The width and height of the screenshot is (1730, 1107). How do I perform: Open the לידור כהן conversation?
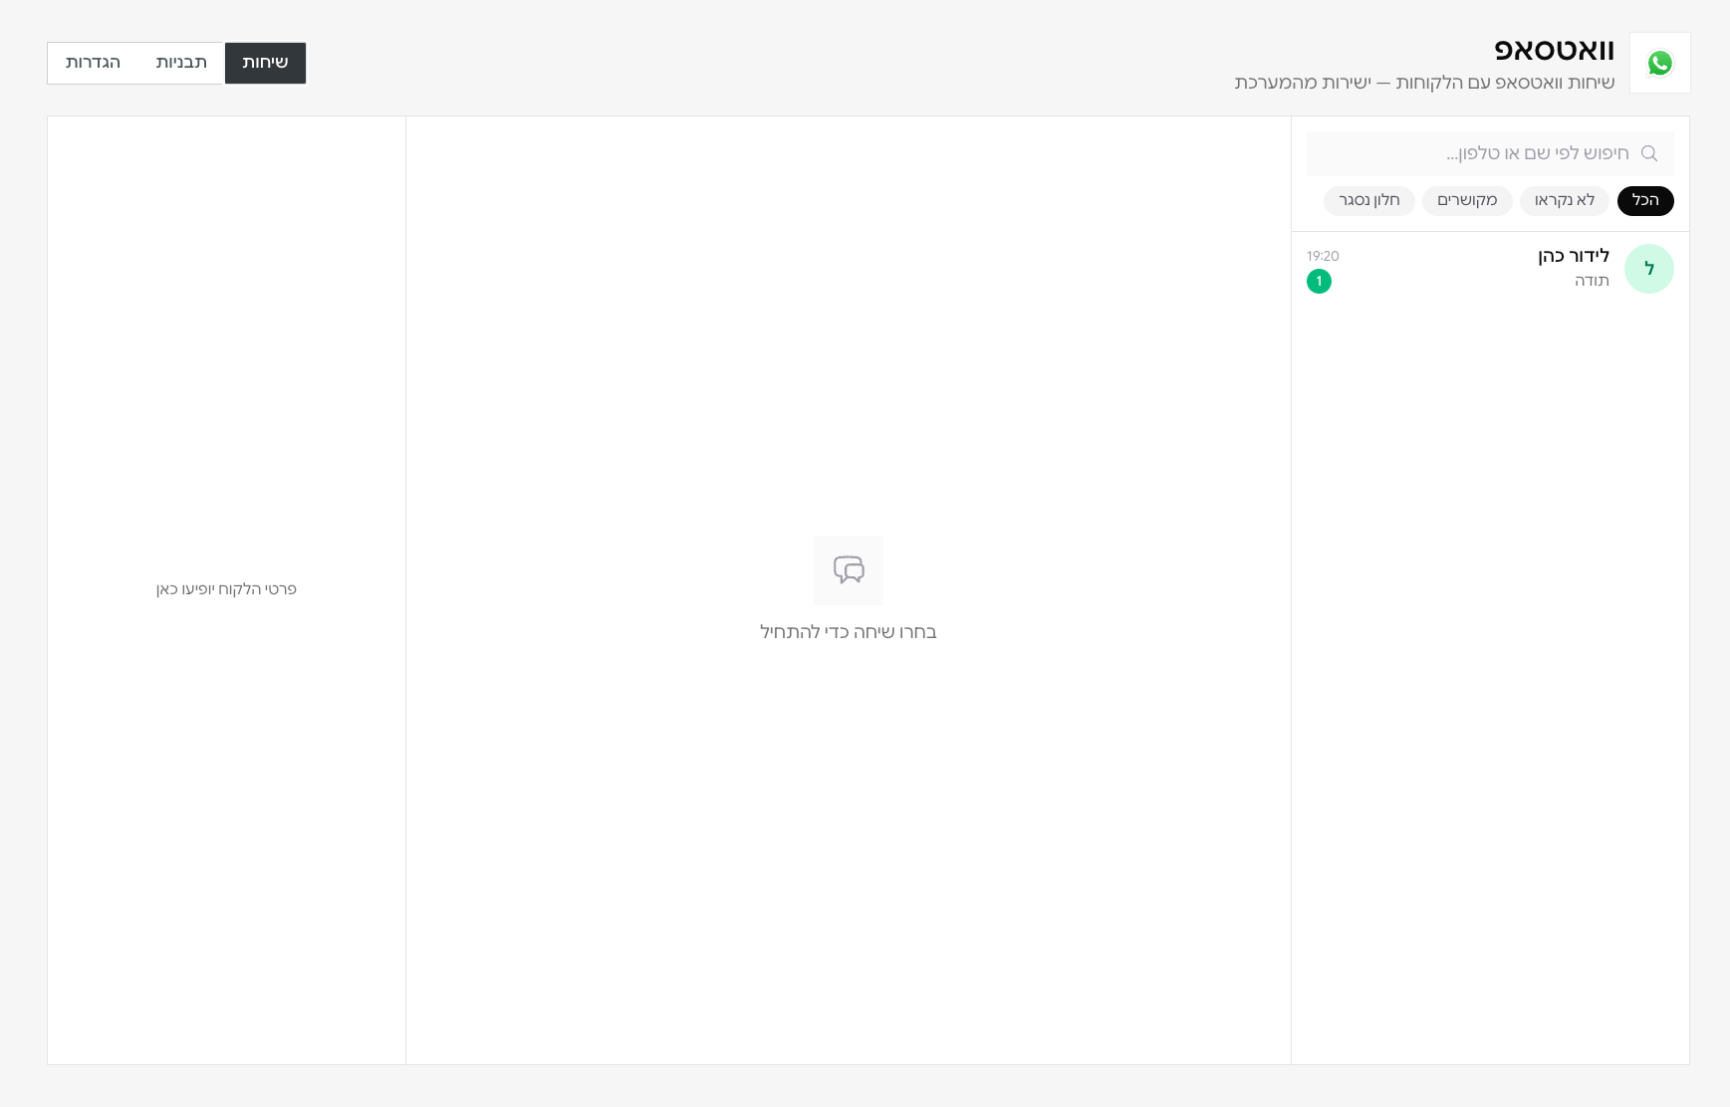(1490, 269)
